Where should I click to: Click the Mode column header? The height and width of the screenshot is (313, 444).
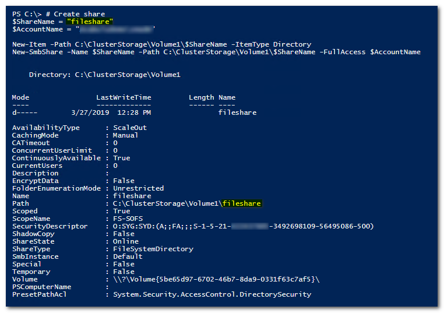coord(20,97)
